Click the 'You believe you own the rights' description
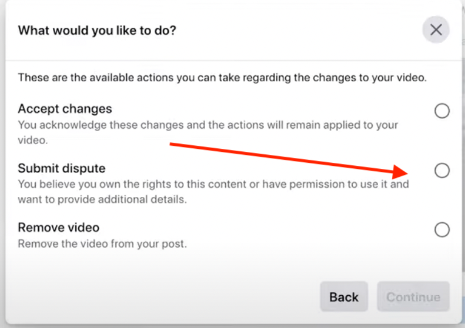 (x=214, y=192)
